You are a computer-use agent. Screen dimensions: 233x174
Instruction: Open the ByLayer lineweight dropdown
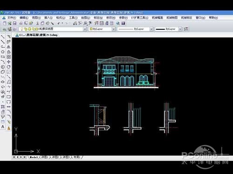180,29
